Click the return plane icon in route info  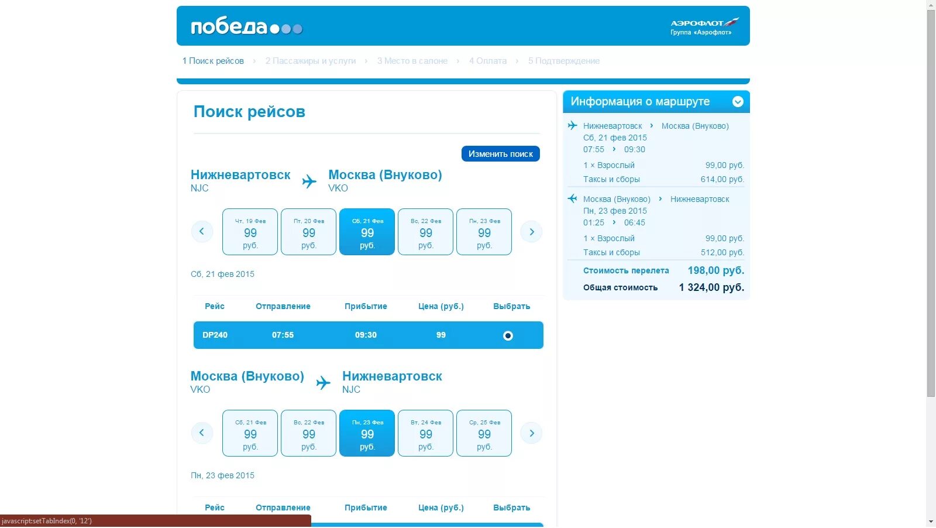pos(572,198)
